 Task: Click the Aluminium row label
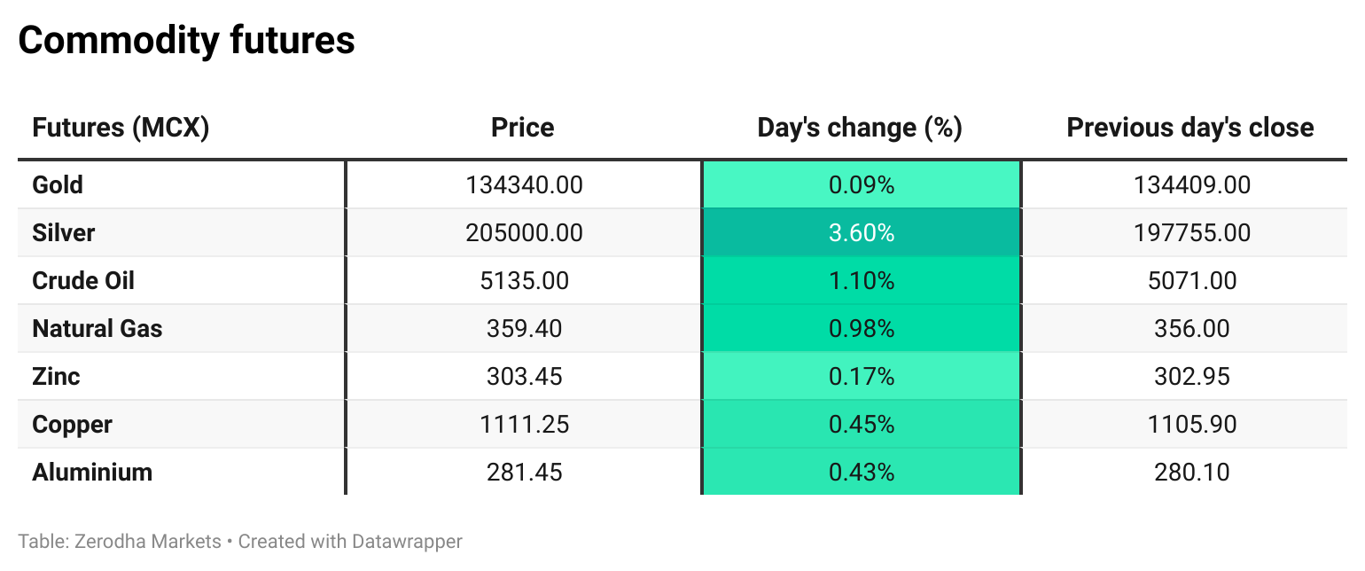point(92,473)
